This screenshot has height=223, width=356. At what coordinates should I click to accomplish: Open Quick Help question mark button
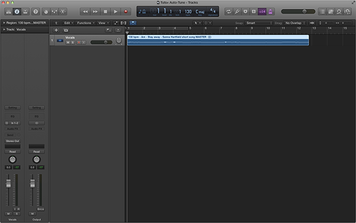pyautogui.click(x=36, y=12)
